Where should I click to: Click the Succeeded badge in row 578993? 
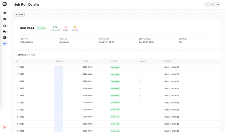[x=115, y=117]
